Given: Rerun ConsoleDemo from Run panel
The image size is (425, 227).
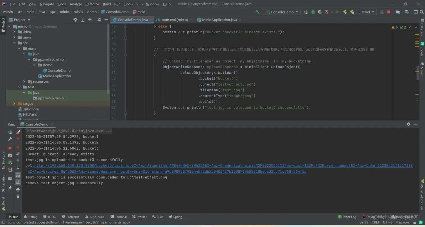Looking at the screenshot, I should (10, 132).
